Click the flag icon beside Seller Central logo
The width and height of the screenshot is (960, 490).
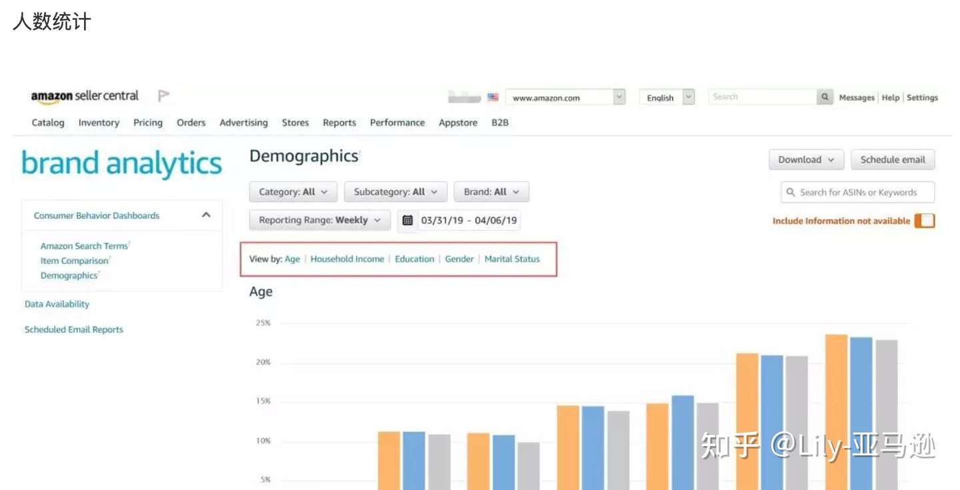pyautogui.click(x=163, y=96)
